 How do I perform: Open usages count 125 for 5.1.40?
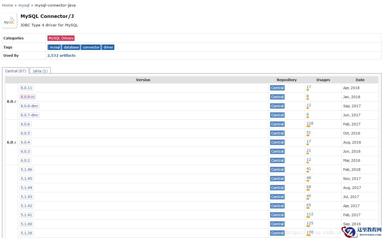coord(310,223)
